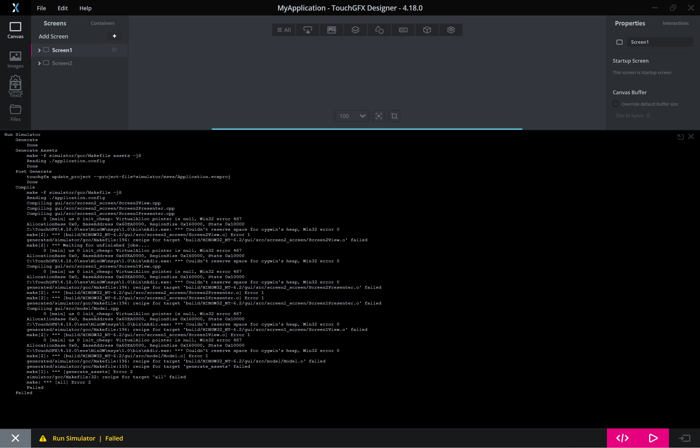Open the Config/Texts section in the sidebar
The width and height of the screenshot is (700, 448).
click(x=15, y=86)
